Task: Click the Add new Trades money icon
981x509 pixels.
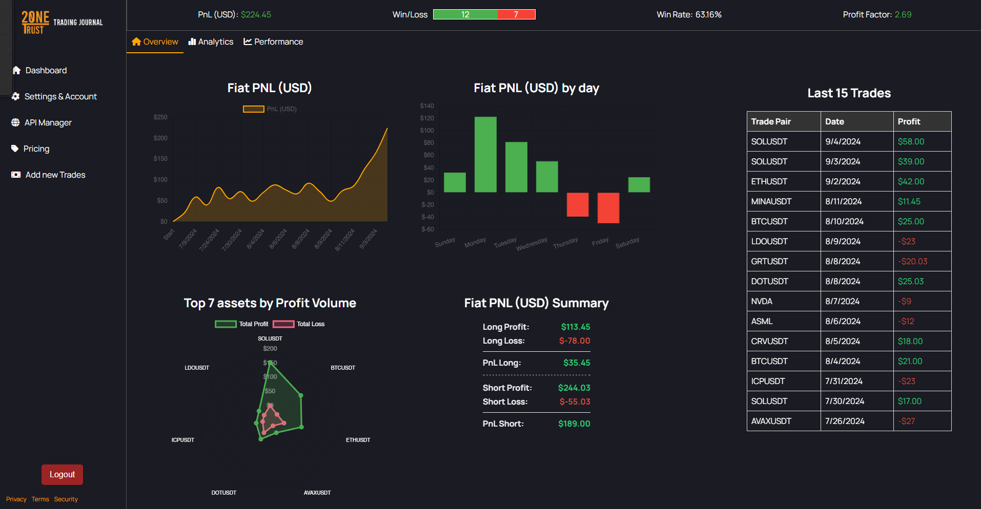Action: coord(16,175)
